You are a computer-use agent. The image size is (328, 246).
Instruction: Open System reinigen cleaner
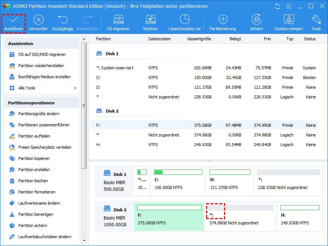289,20
